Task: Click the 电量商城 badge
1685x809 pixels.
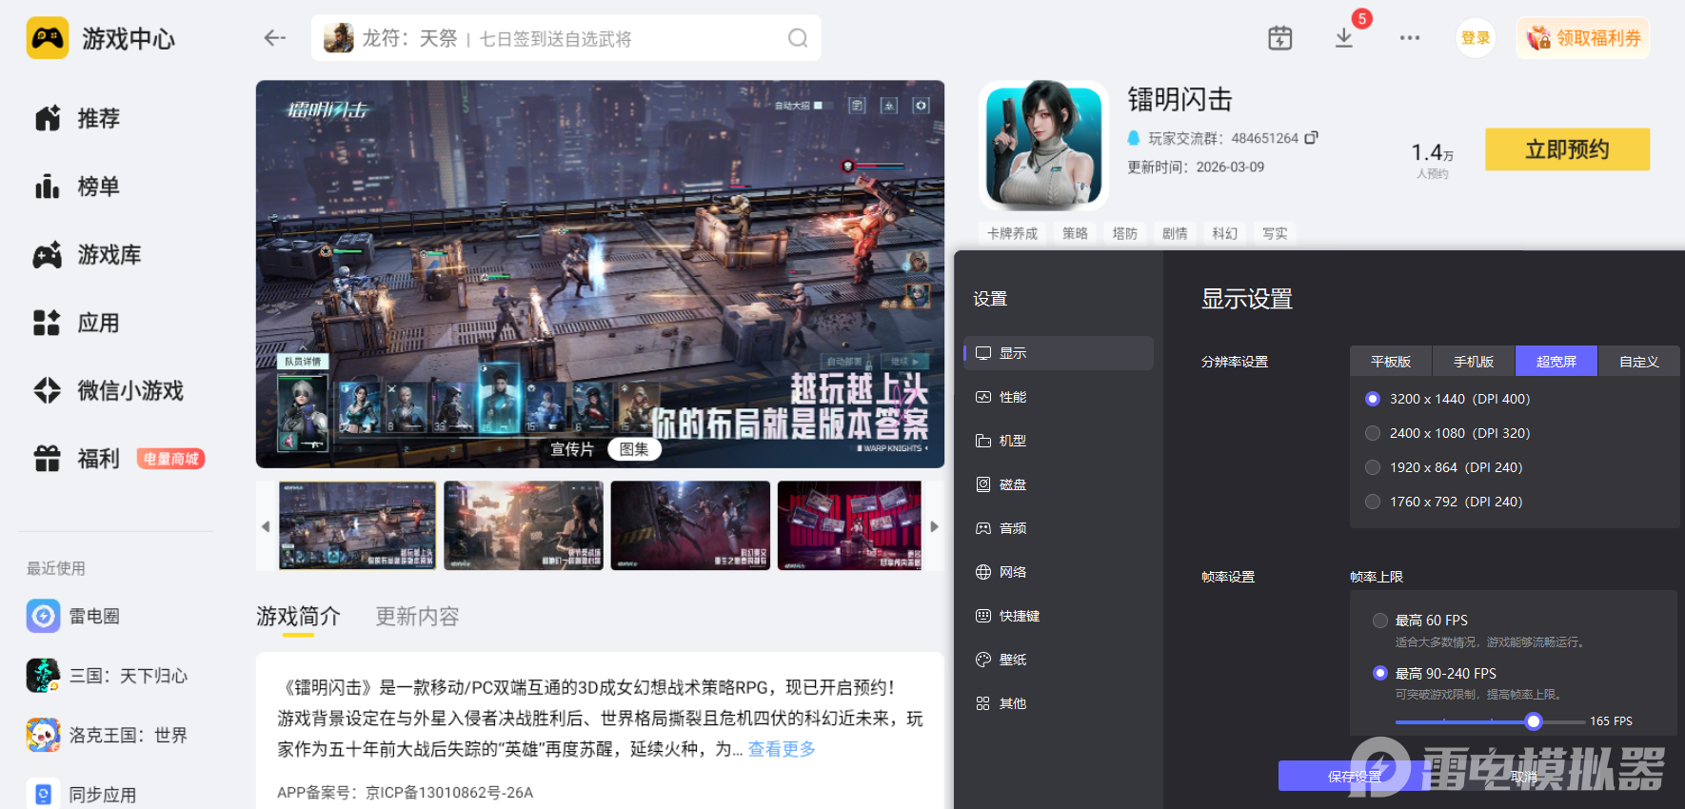Action: click(170, 459)
